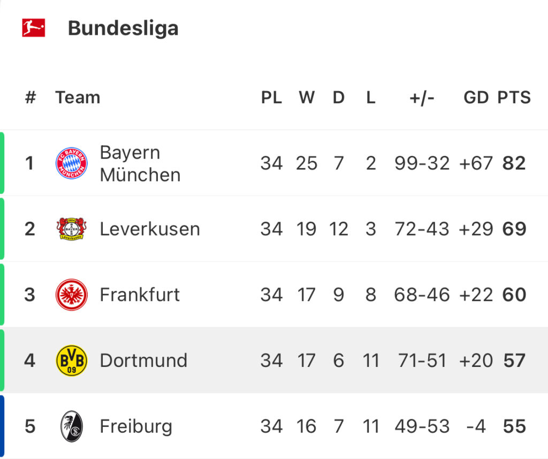This screenshot has height=459, width=548.
Task: Click Bayern München's 82 points value
Action: pyautogui.click(x=514, y=163)
